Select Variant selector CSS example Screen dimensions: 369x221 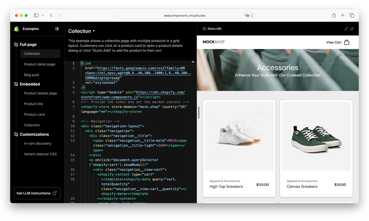click(x=40, y=154)
